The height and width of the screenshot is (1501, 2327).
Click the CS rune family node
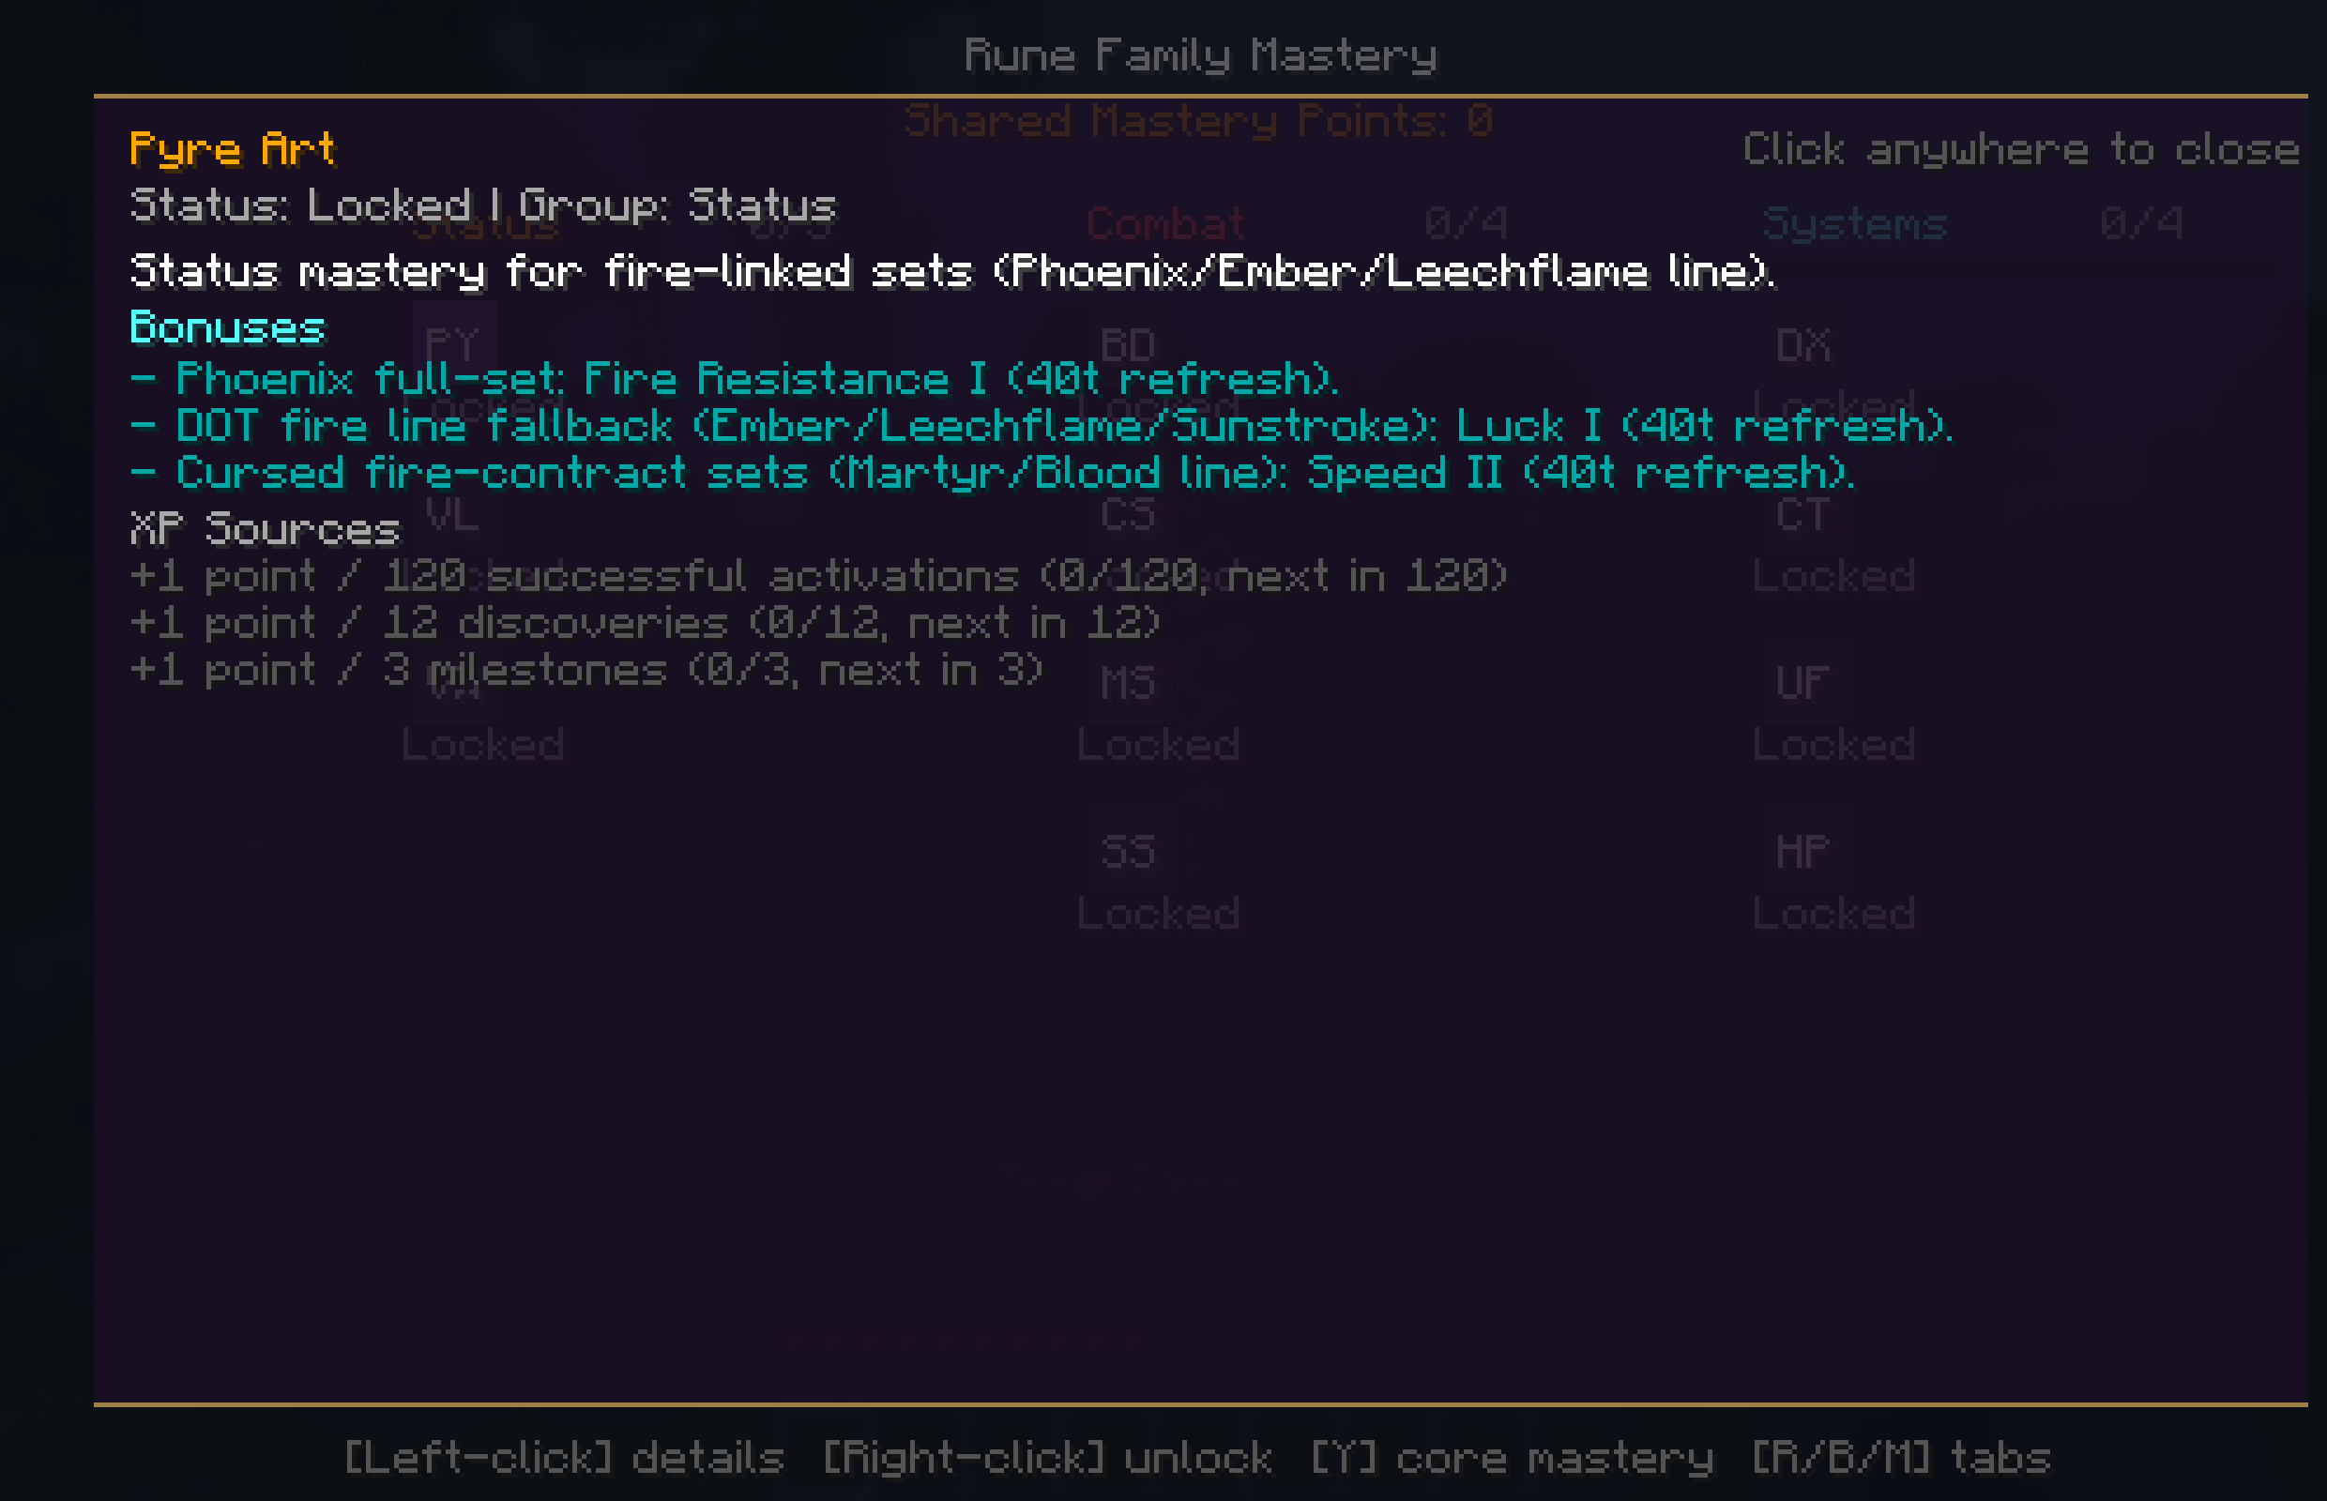point(1129,514)
